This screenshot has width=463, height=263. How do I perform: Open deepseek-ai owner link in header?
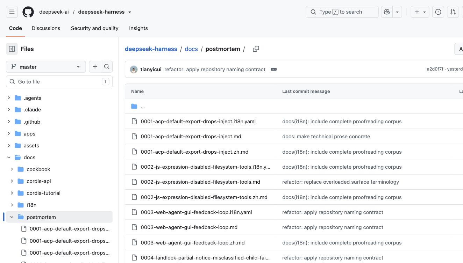pyautogui.click(x=54, y=12)
